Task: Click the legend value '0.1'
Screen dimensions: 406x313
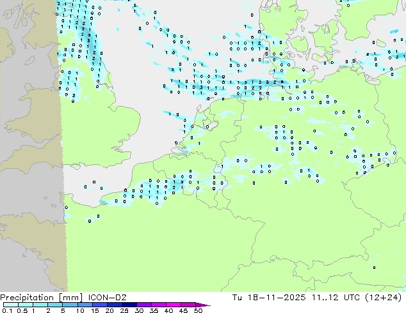Action: (x=7, y=310)
